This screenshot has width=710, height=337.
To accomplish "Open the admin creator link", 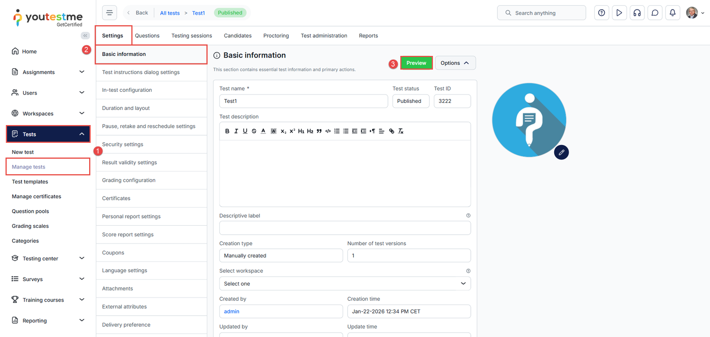I will (x=232, y=312).
